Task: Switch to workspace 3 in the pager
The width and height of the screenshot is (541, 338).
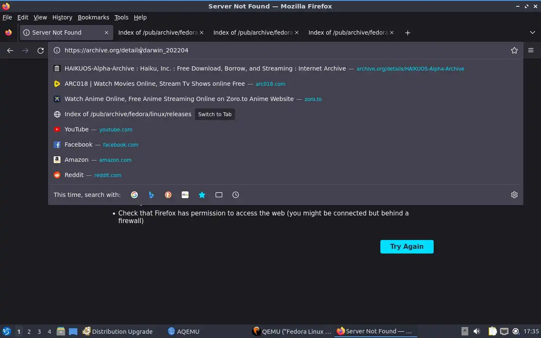Action: [39, 332]
